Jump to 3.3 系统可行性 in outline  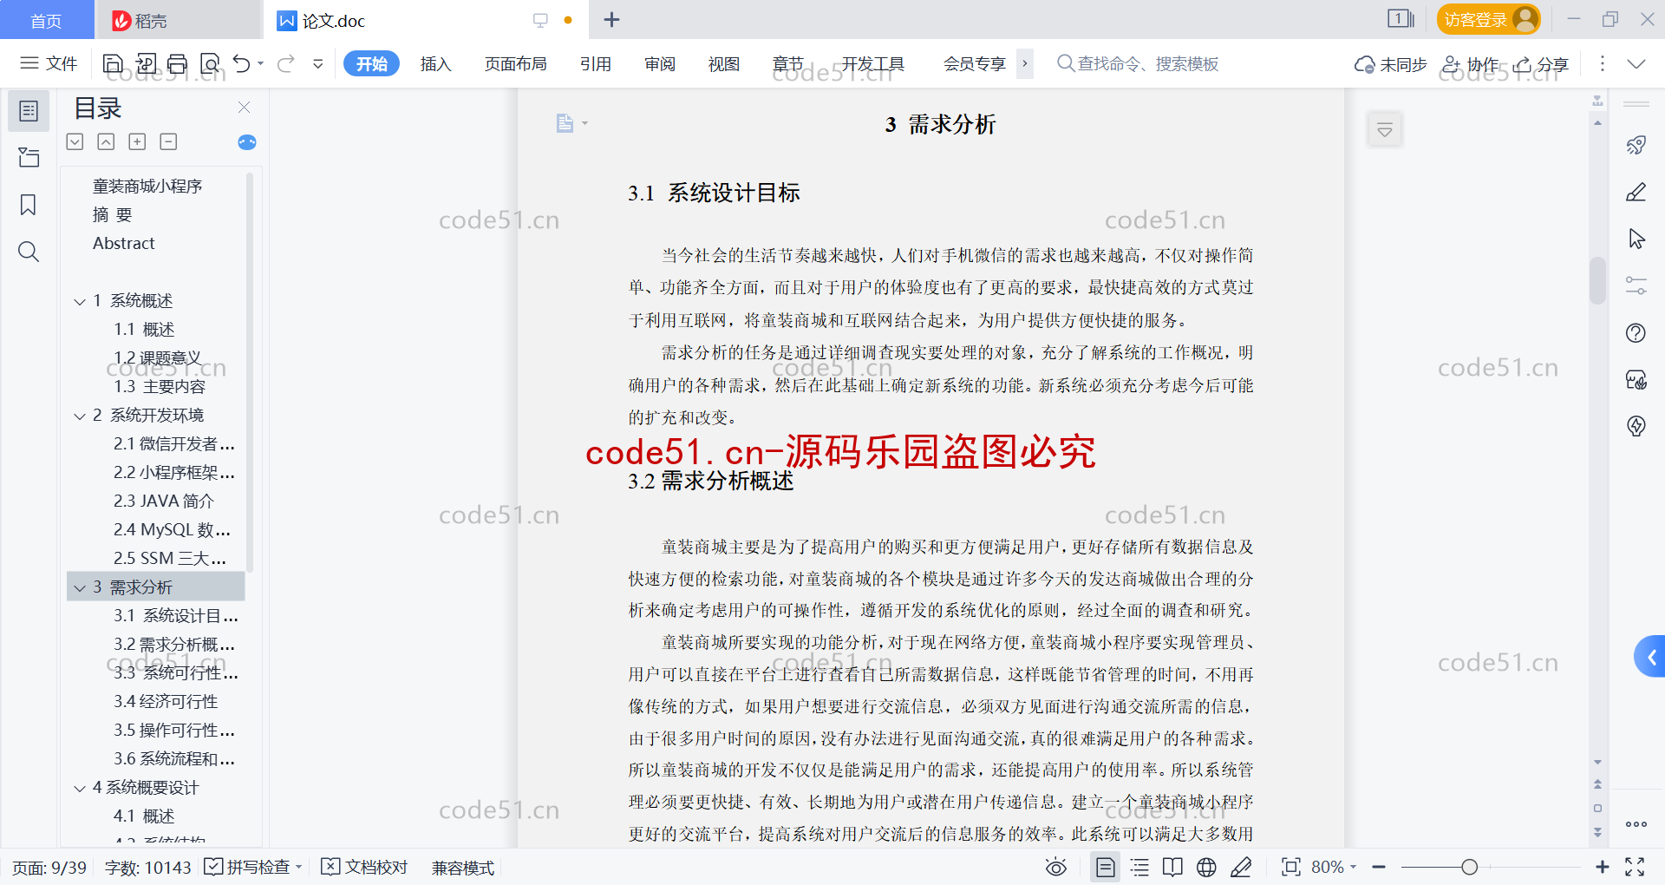click(x=176, y=673)
